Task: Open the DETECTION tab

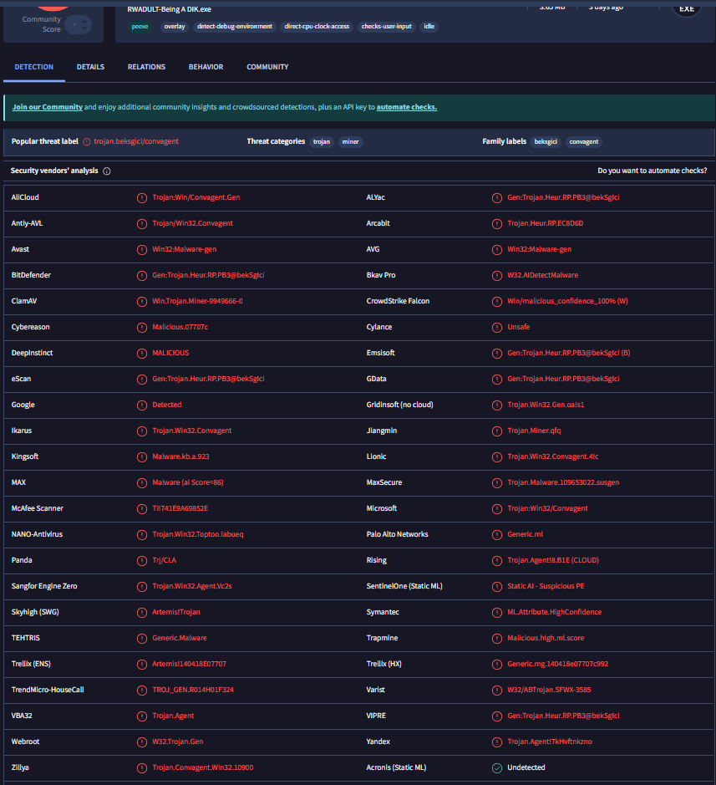Action: coord(34,67)
